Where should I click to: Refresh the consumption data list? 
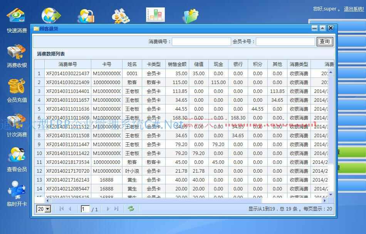pos(131,209)
